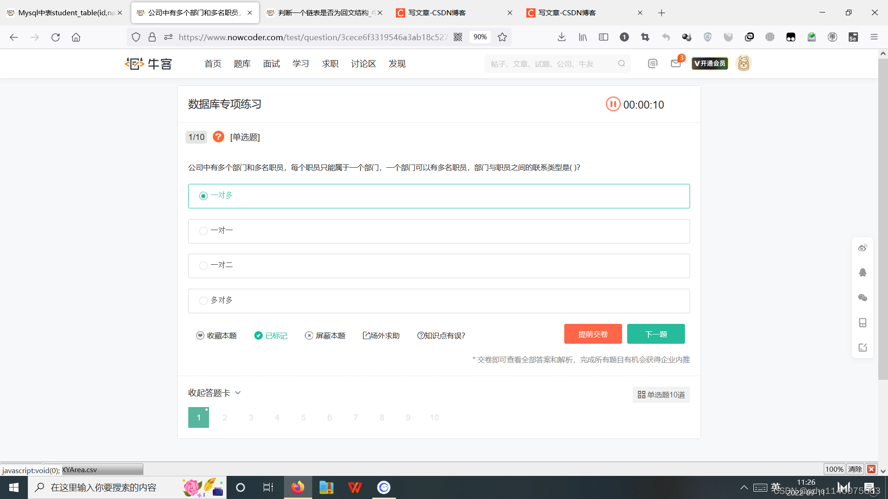Open the 90% page zoom dropdown

click(480, 37)
